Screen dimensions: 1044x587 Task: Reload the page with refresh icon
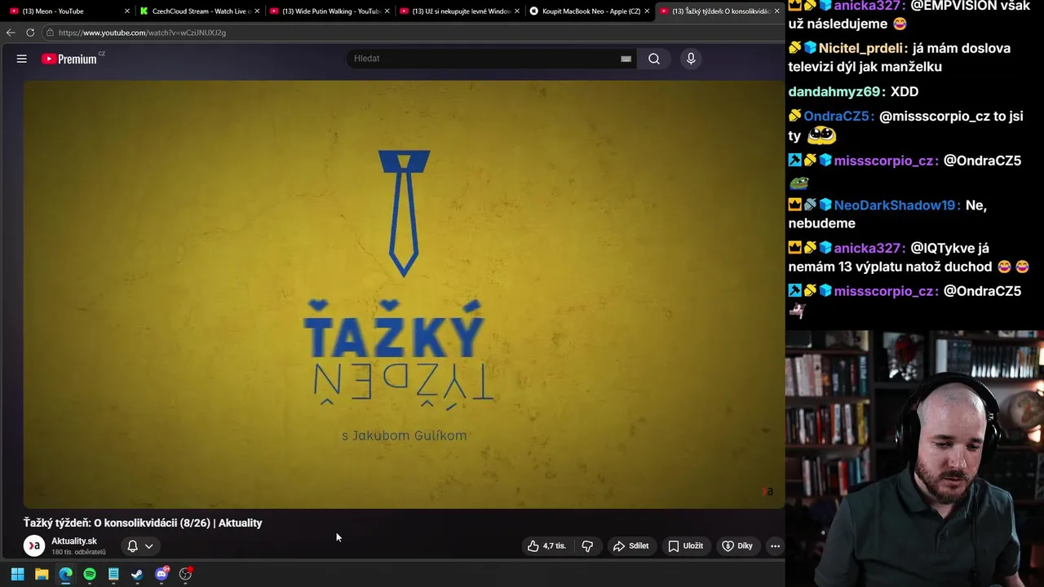pyautogui.click(x=30, y=33)
